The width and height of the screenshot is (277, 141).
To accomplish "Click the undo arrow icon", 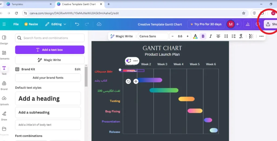I will [x=77, y=24].
